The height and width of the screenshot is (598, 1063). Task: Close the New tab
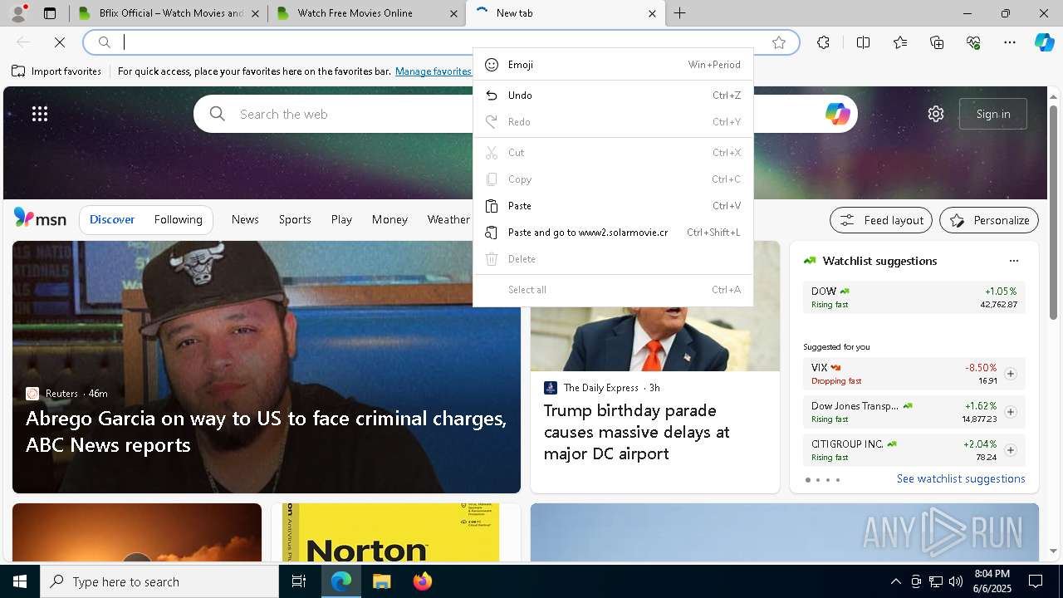(x=652, y=13)
